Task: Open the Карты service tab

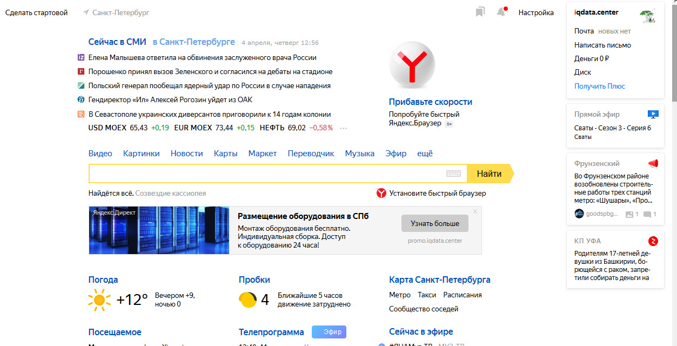Action: click(x=226, y=154)
